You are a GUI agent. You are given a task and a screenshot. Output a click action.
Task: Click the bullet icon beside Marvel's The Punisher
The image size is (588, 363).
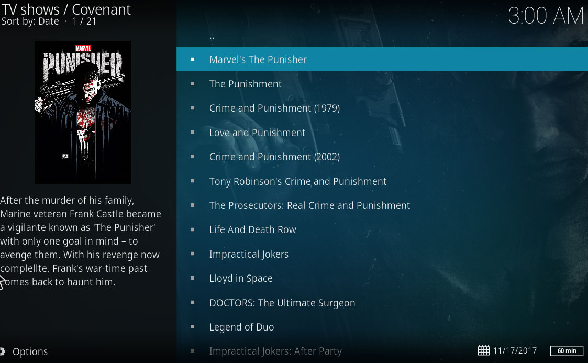pos(192,59)
